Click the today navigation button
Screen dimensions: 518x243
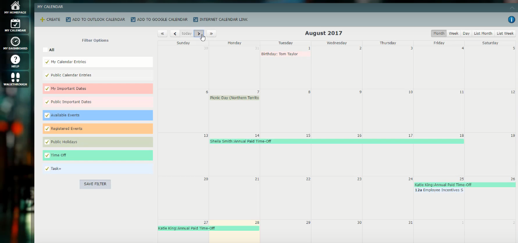(x=187, y=33)
